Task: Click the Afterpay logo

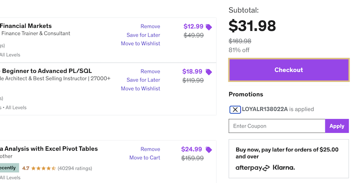Action: 252,168
